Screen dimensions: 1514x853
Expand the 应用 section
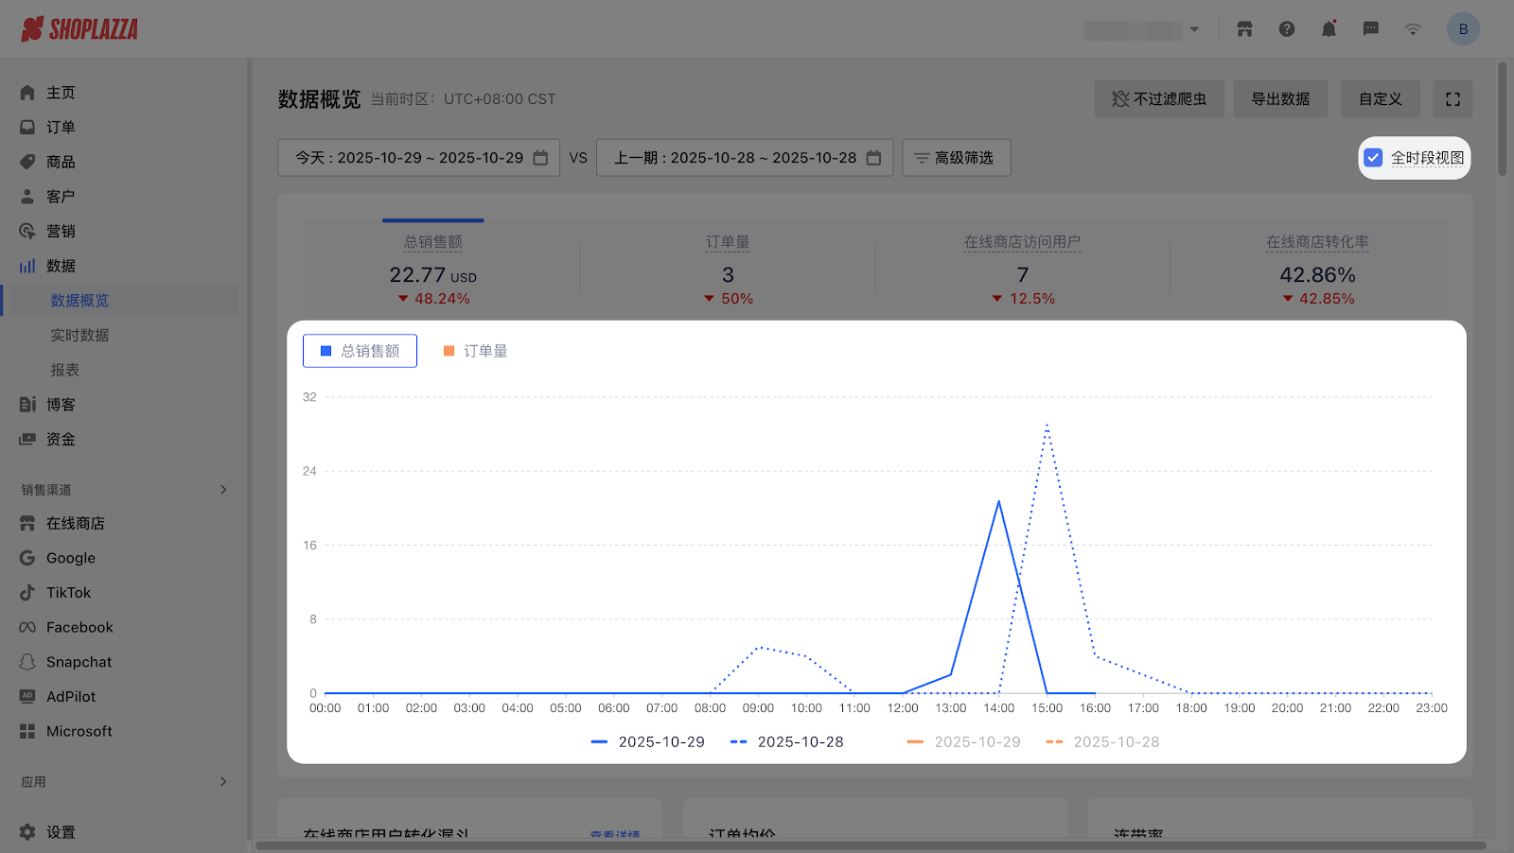223,782
